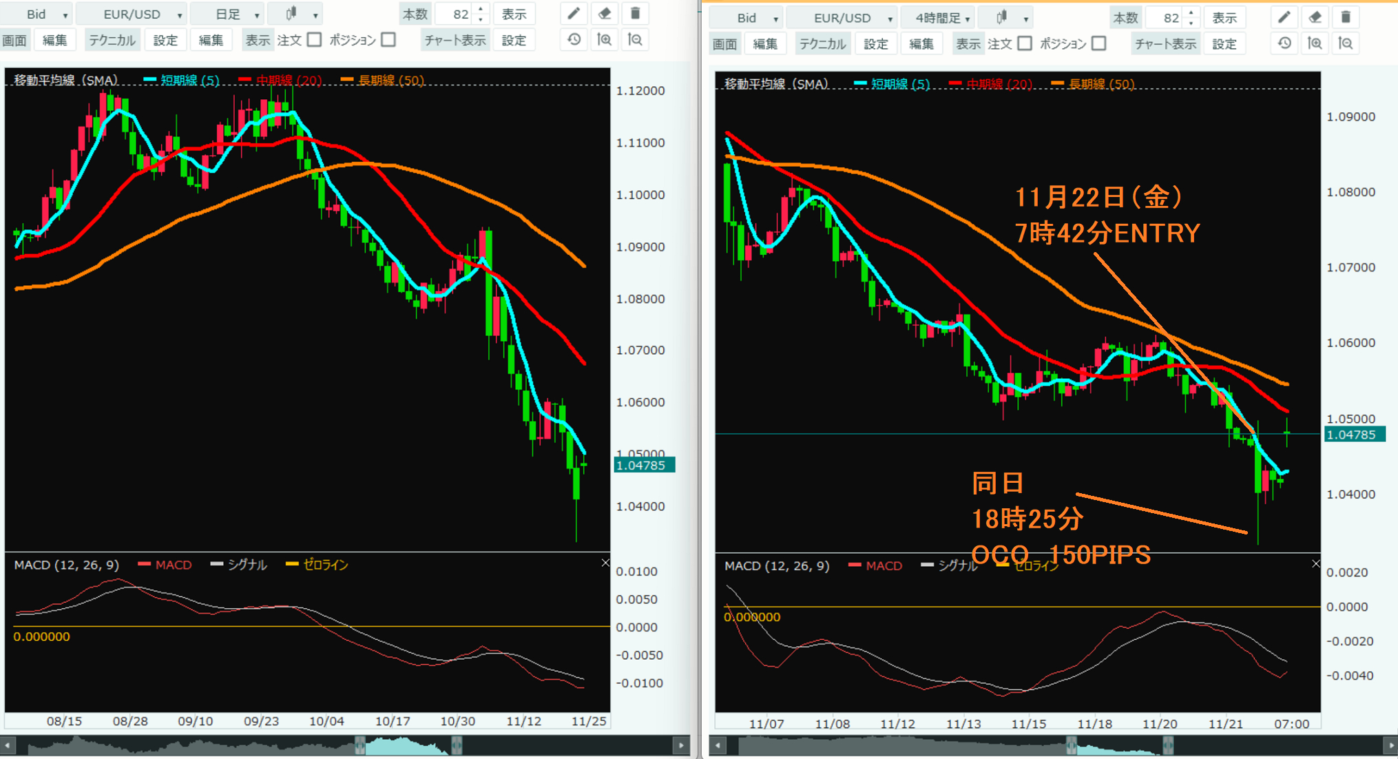Click left scroll arrow of left chart scrollbar
Image resolution: width=1398 pixels, height=759 pixels.
[8, 745]
